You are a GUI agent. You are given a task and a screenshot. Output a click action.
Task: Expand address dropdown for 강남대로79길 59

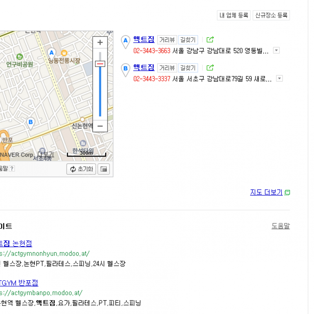point(279,78)
